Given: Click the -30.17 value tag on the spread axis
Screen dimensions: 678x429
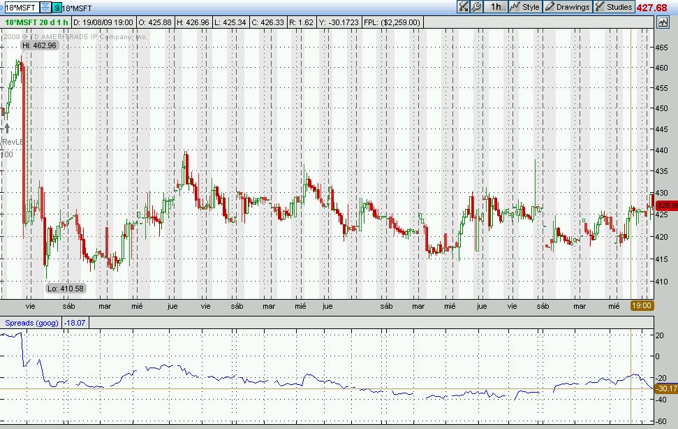Looking at the screenshot, I should [666, 388].
